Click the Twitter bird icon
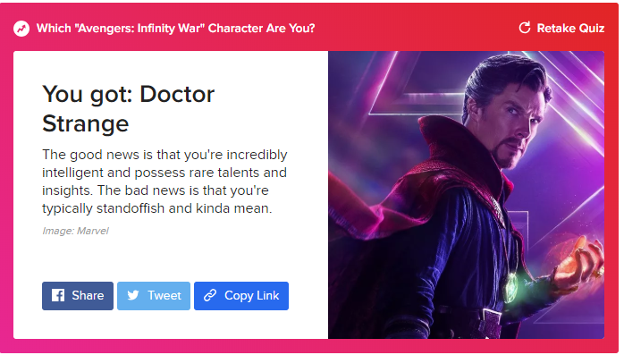The width and height of the screenshot is (624, 355). coord(133,295)
